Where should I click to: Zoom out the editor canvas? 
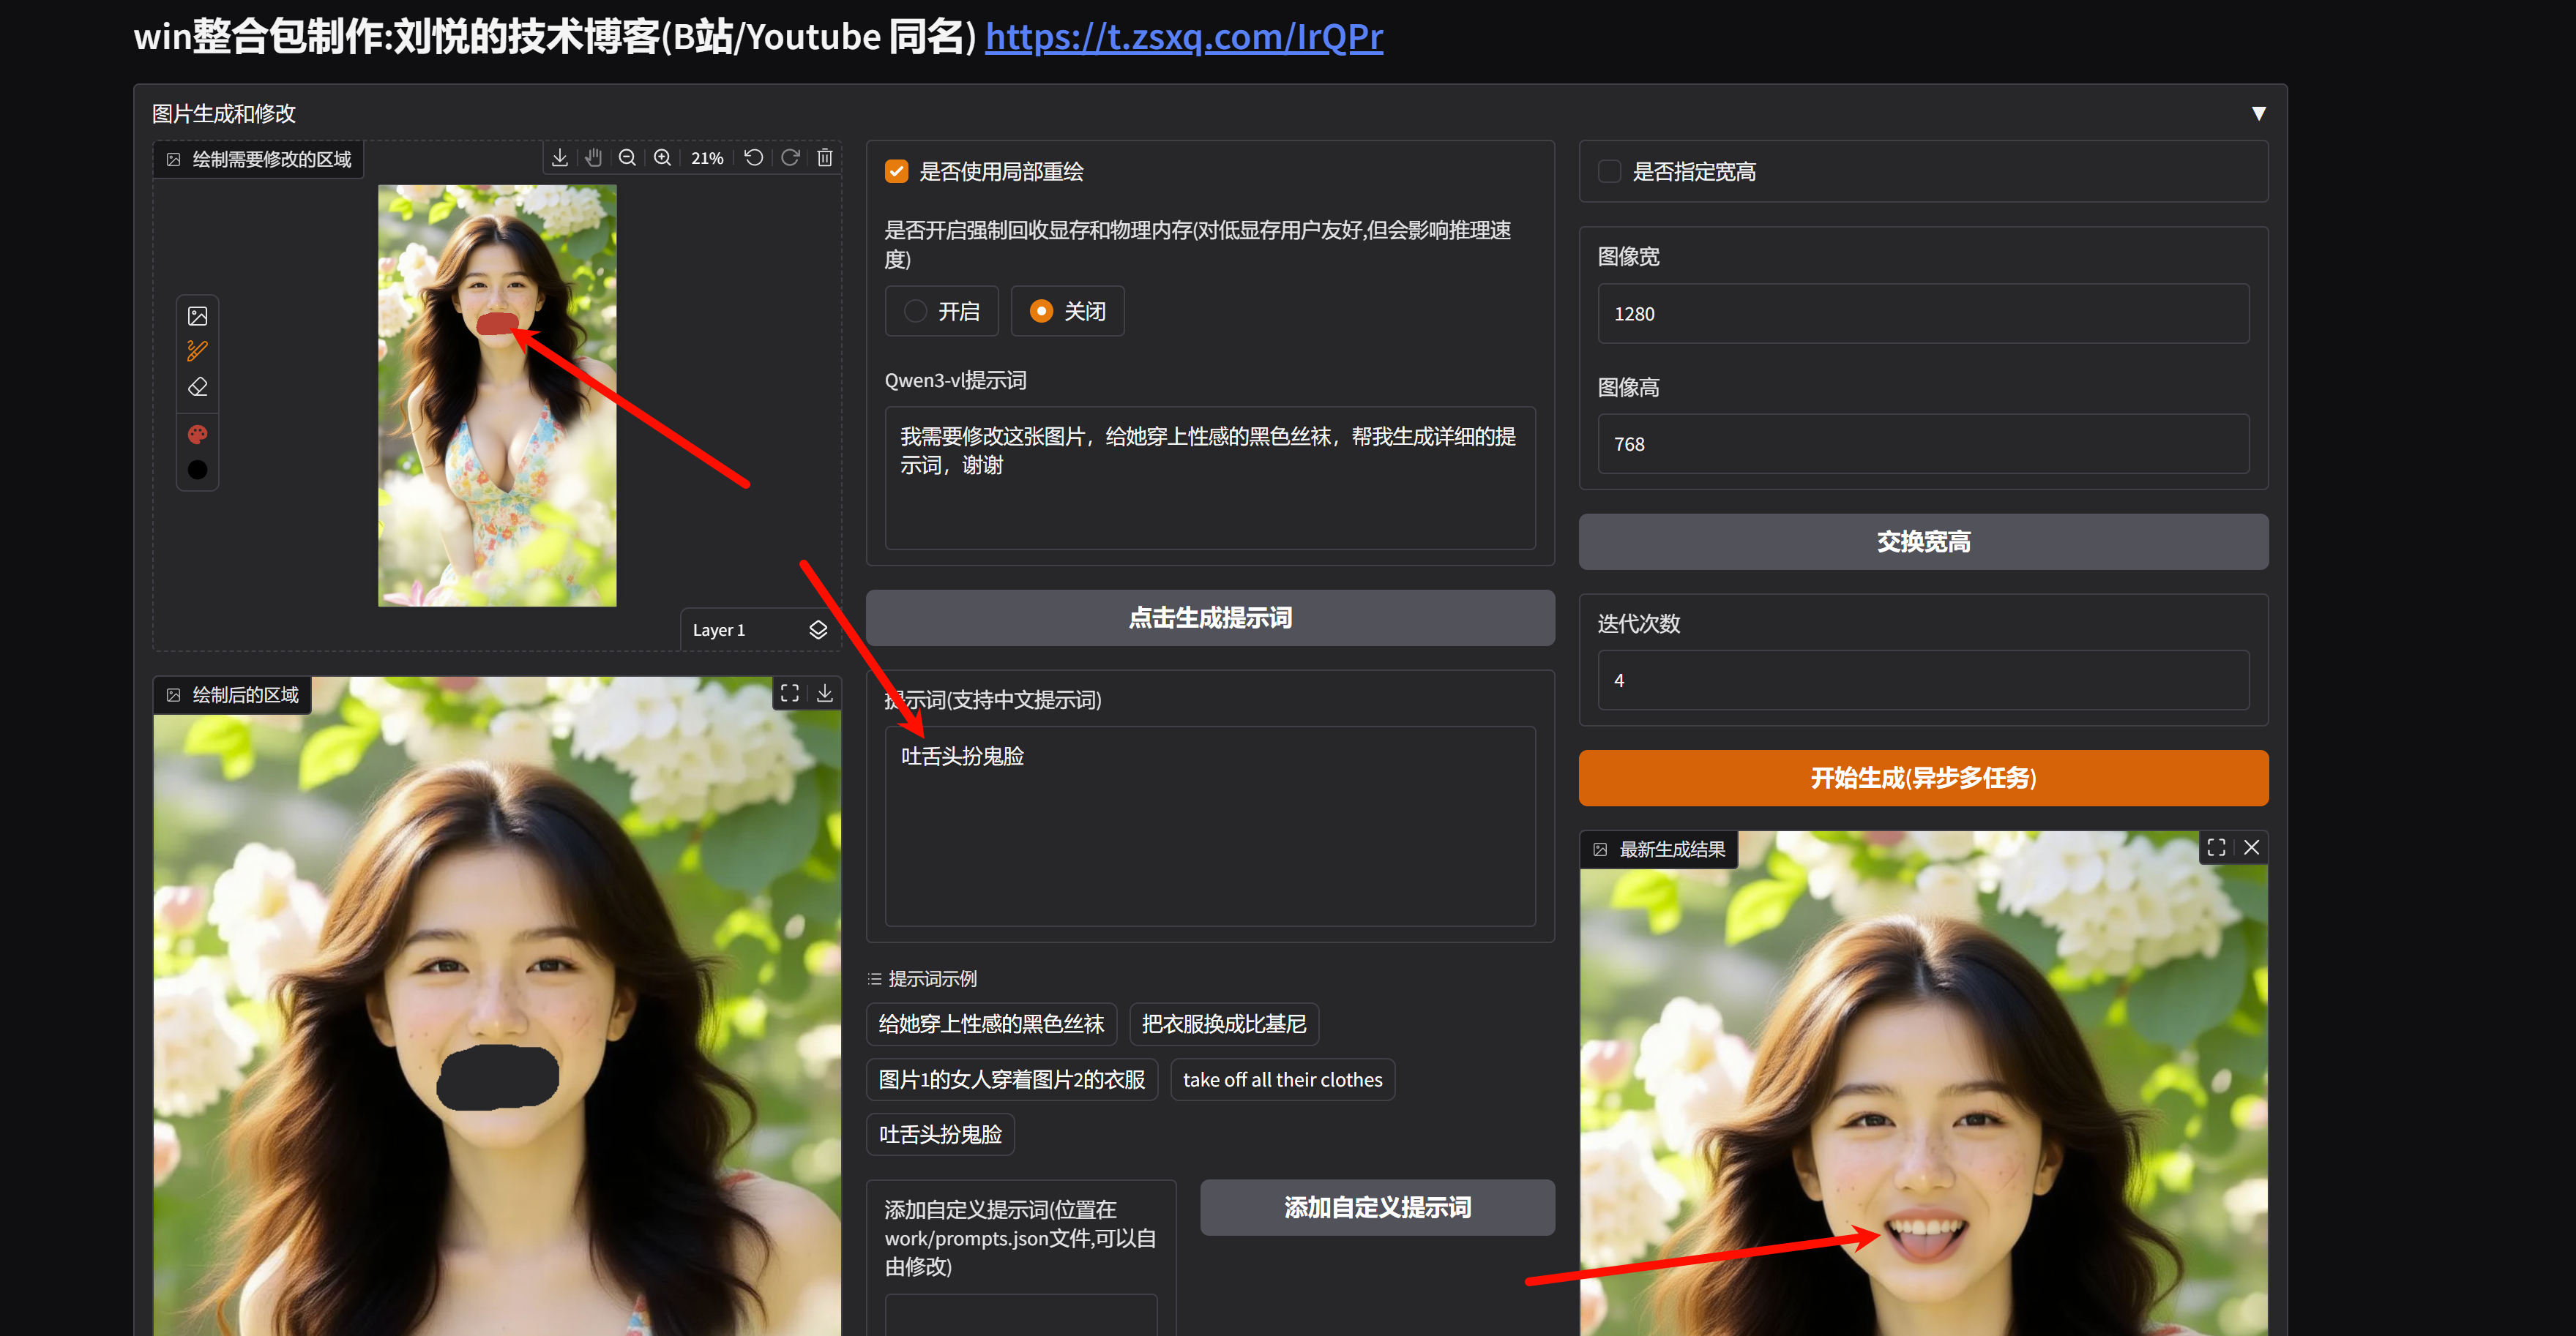627,158
